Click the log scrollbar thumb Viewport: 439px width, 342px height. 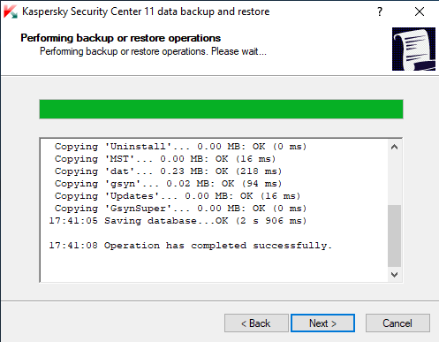click(394, 236)
